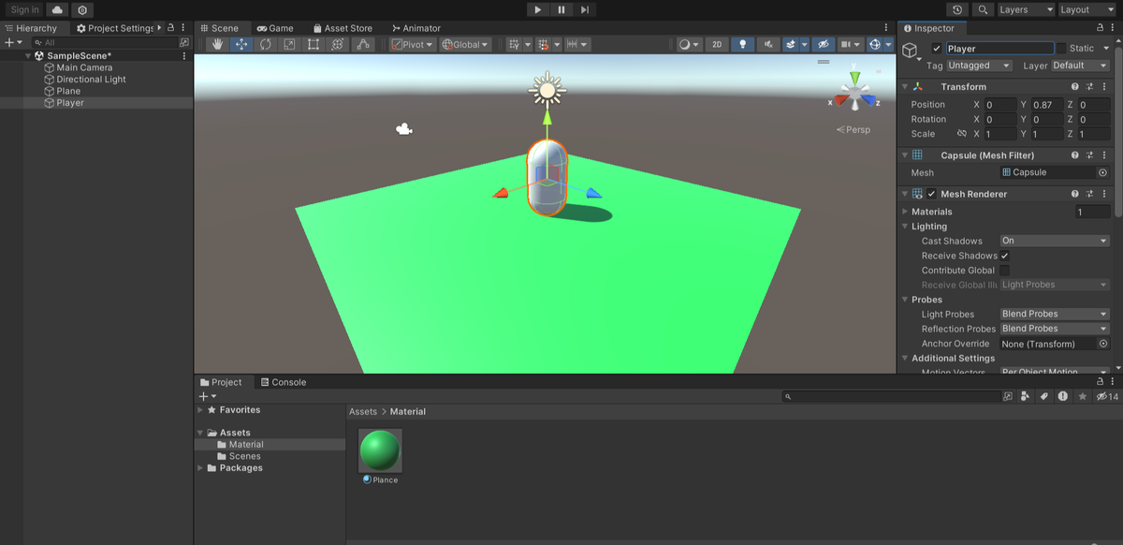The width and height of the screenshot is (1123, 545).
Task: Toggle scene audio mute
Action: click(x=769, y=44)
